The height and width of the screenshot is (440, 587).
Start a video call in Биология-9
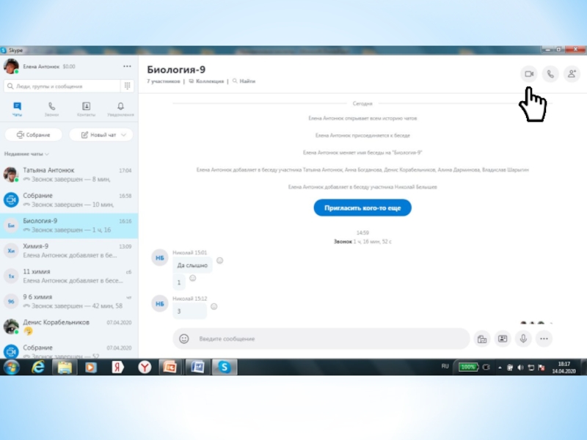pos(528,74)
